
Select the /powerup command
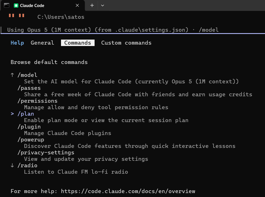(31, 139)
